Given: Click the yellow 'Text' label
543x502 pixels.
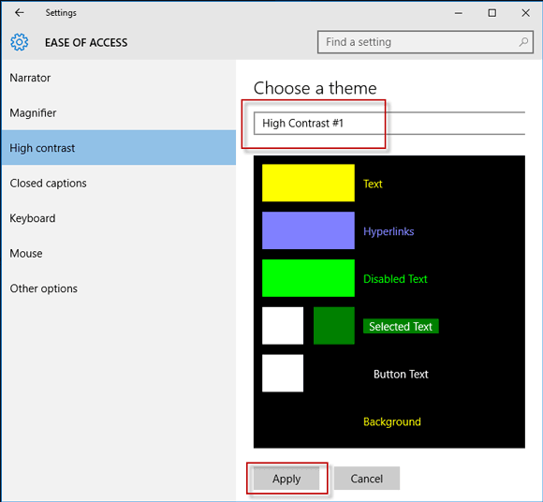Looking at the screenshot, I should [x=373, y=184].
